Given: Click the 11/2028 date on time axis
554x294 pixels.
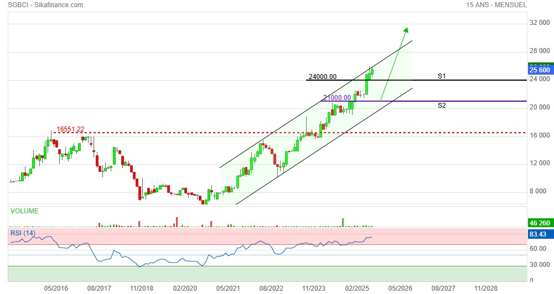Looking at the screenshot, I should [x=485, y=288].
